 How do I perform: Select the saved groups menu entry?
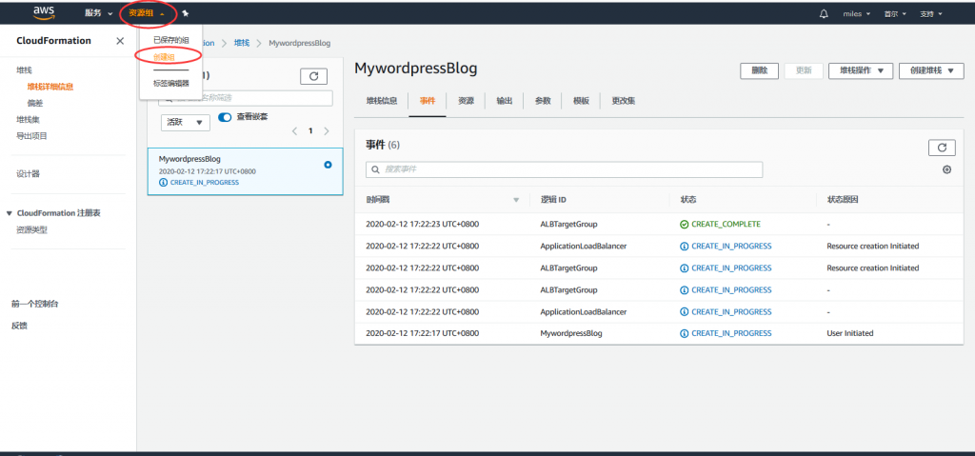click(x=171, y=40)
